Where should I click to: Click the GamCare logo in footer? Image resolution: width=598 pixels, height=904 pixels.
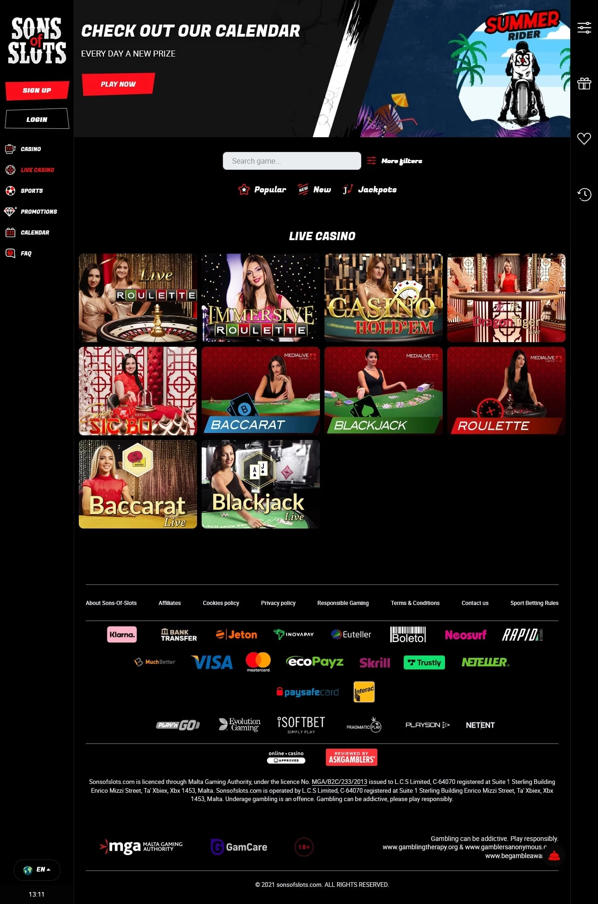(239, 847)
